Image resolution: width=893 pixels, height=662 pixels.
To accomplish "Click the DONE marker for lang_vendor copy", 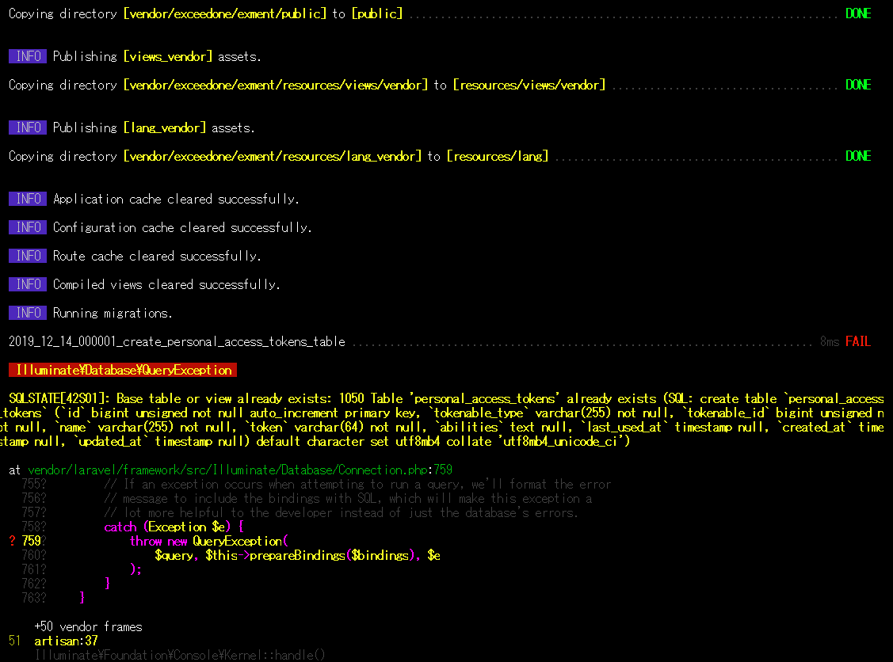I will coord(858,156).
